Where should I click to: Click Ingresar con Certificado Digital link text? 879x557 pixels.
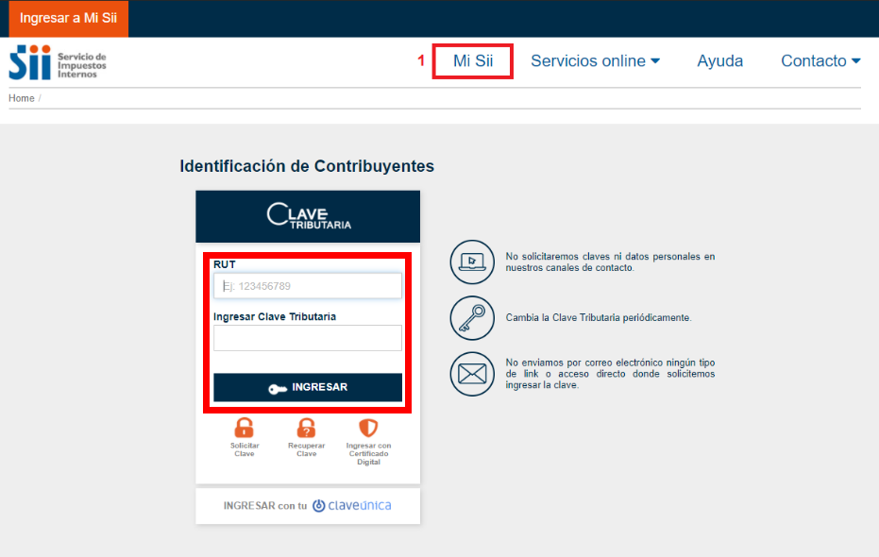tap(368, 453)
